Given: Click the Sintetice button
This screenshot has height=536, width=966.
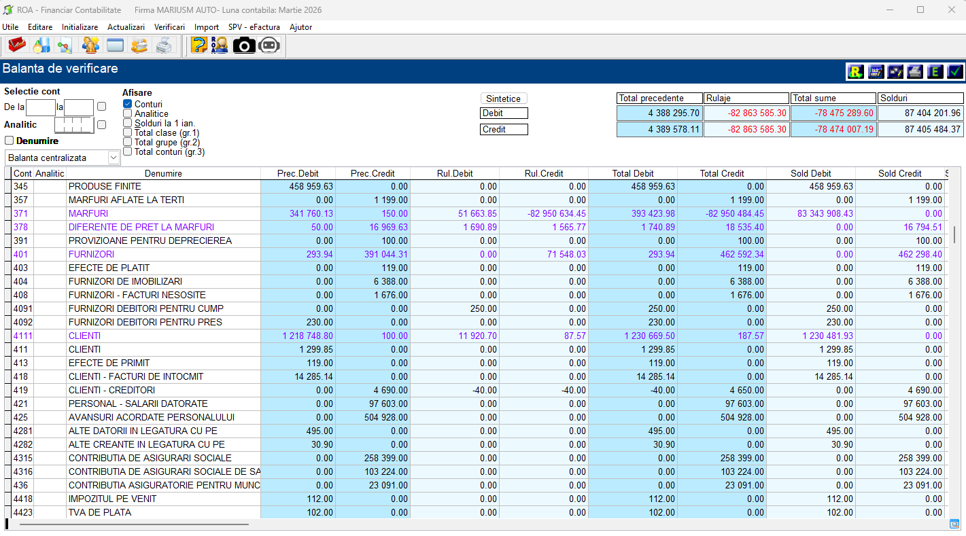Looking at the screenshot, I should pos(504,99).
